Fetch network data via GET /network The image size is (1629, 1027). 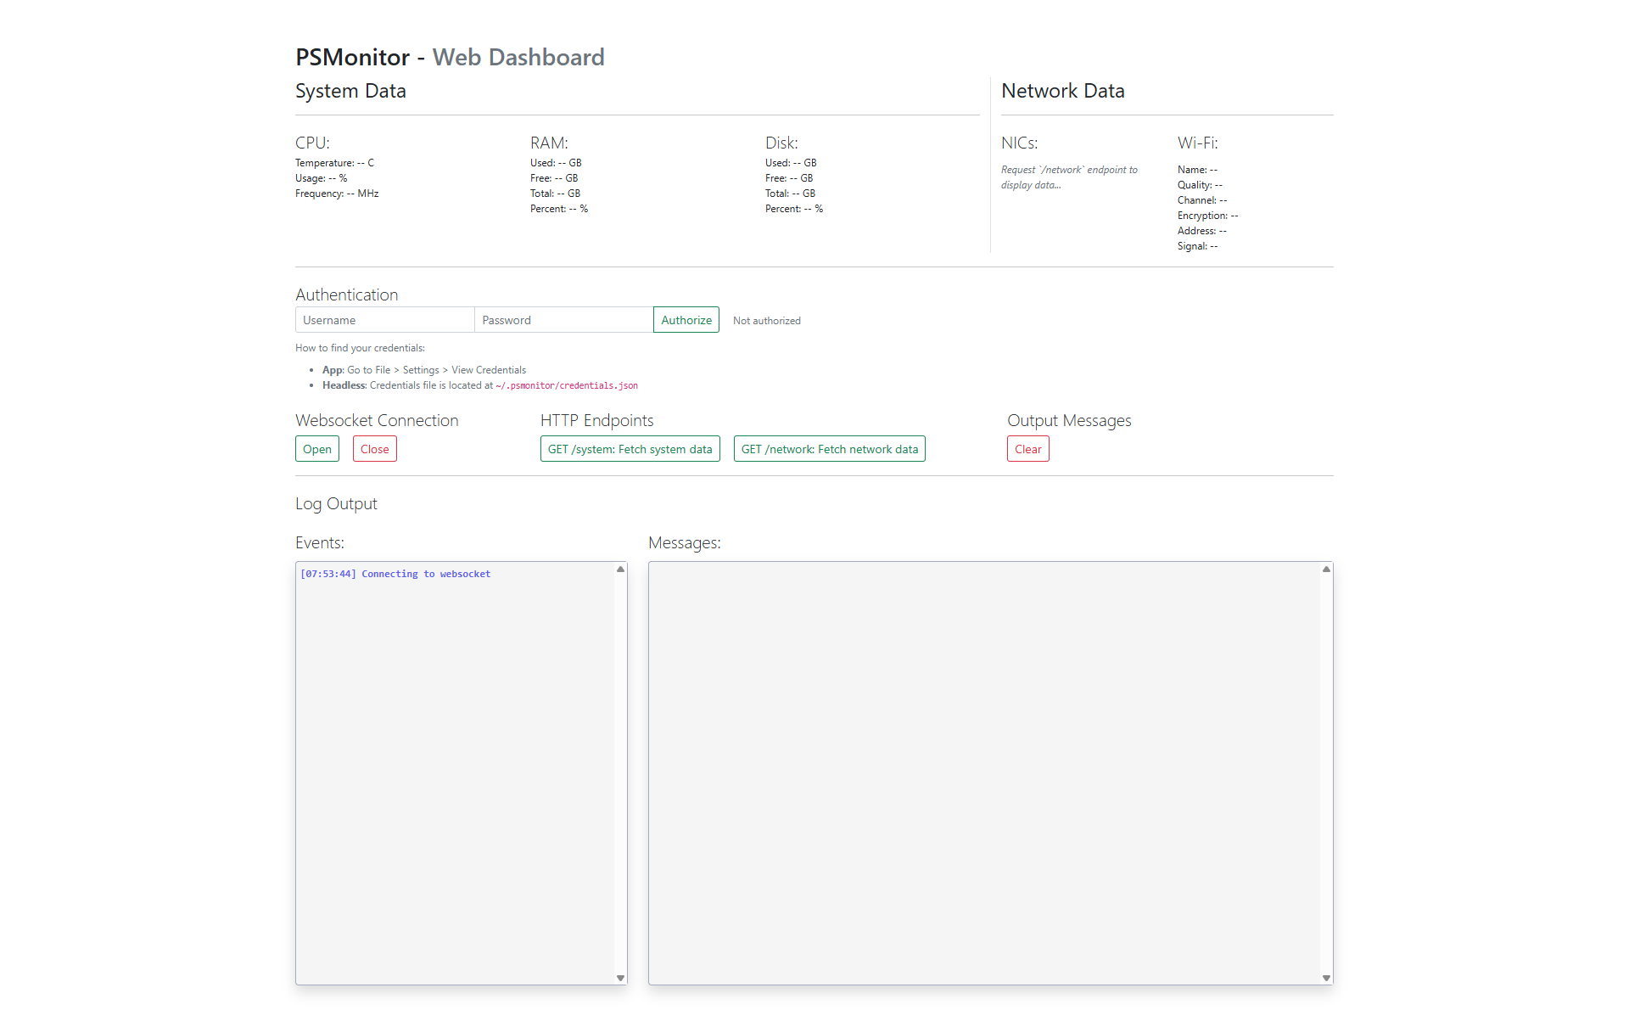tap(829, 448)
